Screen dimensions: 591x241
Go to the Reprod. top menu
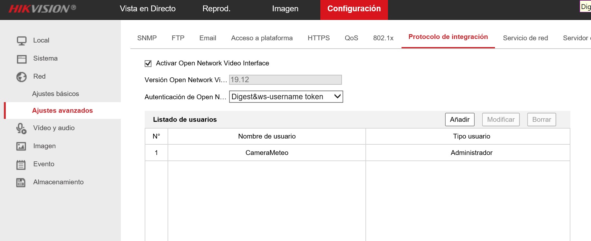pyautogui.click(x=216, y=9)
